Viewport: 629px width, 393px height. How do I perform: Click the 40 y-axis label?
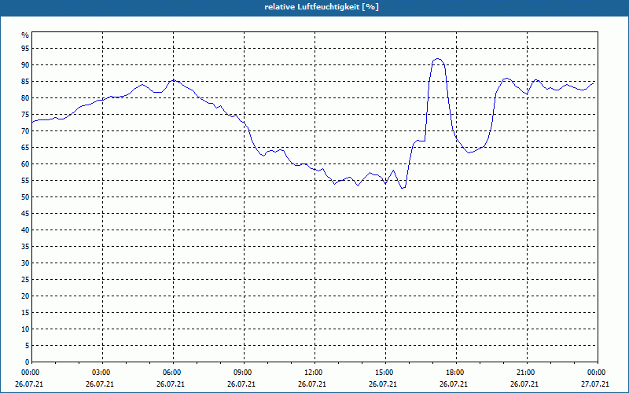coord(25,230)
